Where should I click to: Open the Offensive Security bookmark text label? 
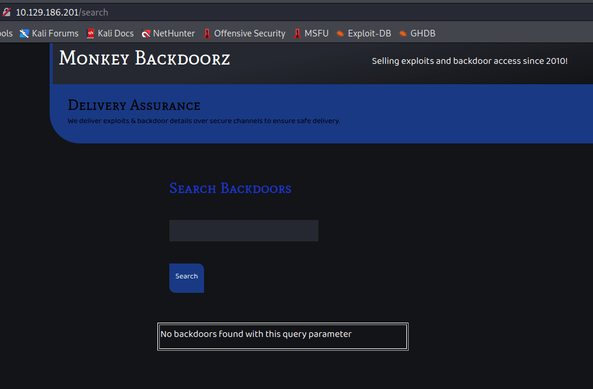(x=250, y=33)
